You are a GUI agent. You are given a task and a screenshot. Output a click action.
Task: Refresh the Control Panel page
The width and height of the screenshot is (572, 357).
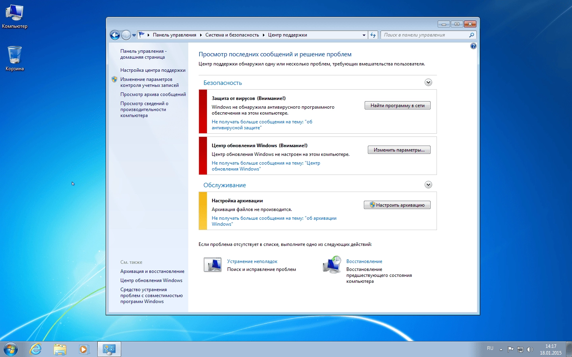(373, 35)
